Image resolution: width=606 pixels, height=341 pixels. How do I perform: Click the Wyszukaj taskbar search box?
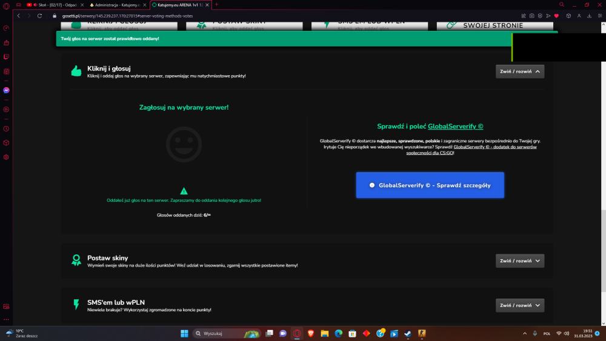coord(227,333)
